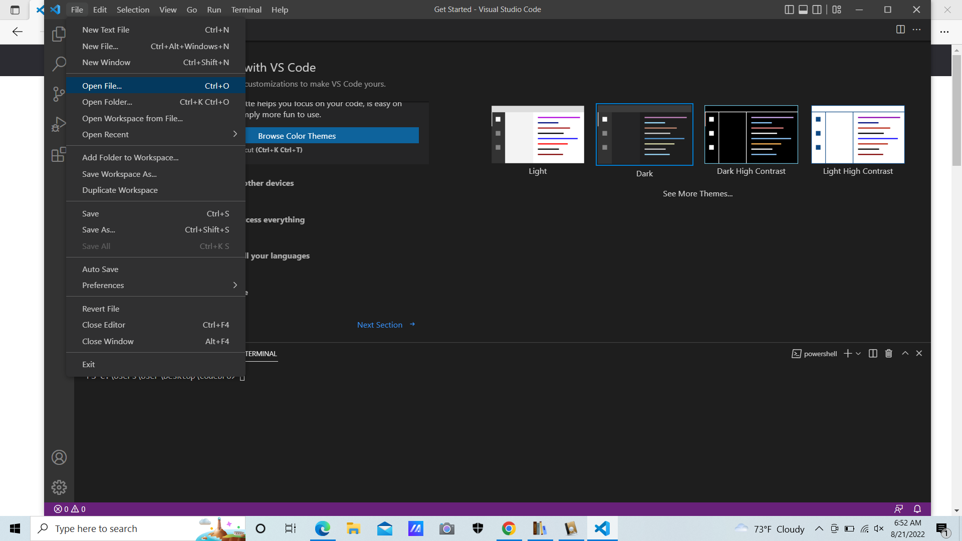Open the Terminal menu in menu bar
Screen dimensions: 962x541
pos(246,10)
